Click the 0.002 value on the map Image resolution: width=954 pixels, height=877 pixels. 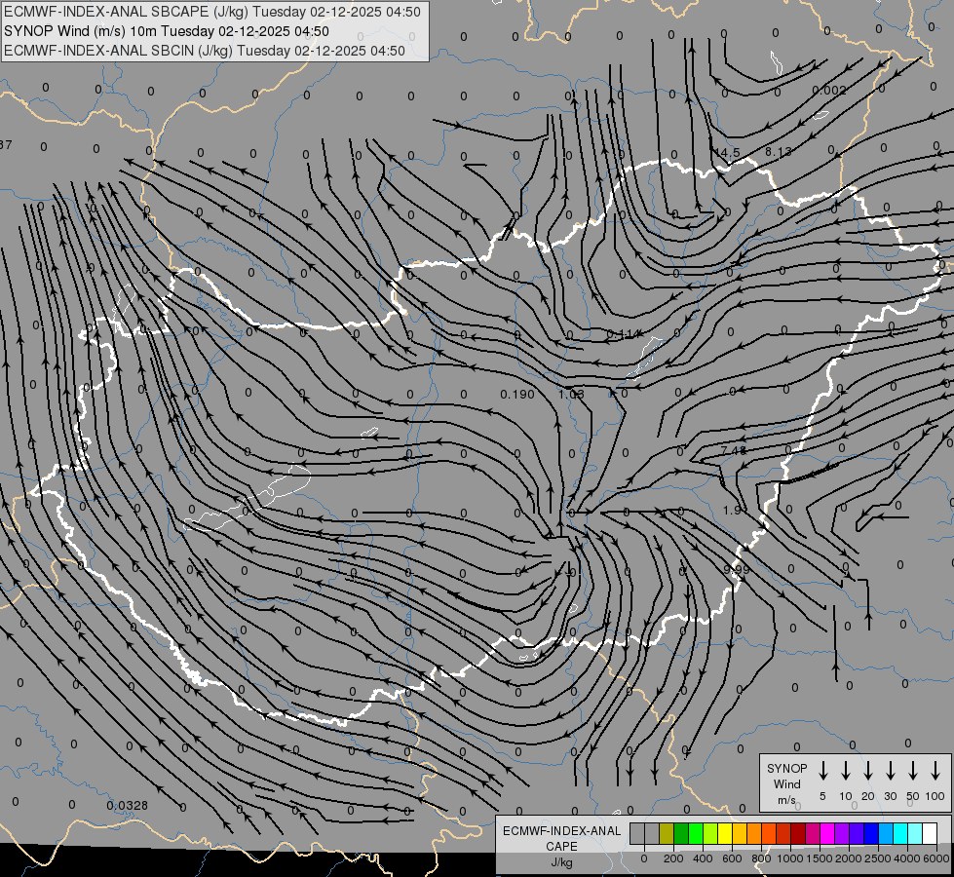click(829, 91)
